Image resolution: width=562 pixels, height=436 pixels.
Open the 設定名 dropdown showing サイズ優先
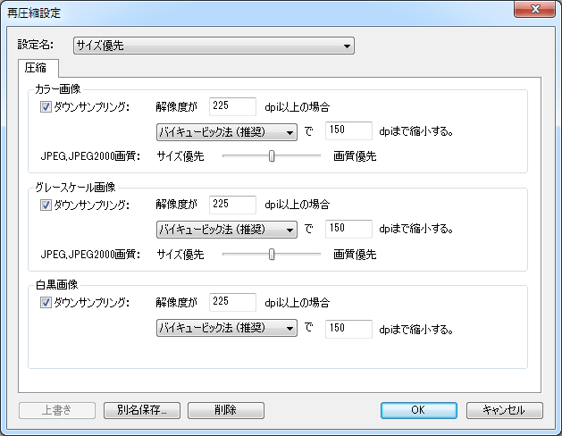point(214,46)
